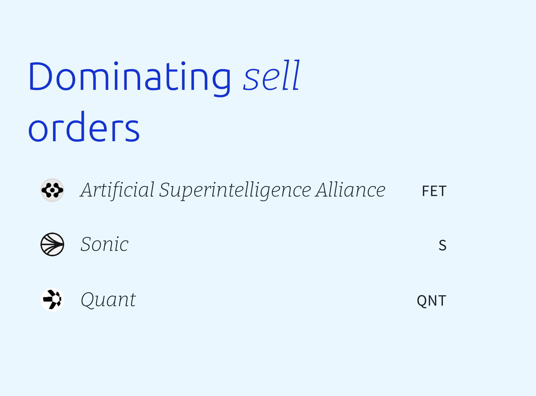Click the Sonic coin logo icon
This screenshot has height=396, width=536.
point(52,244)
